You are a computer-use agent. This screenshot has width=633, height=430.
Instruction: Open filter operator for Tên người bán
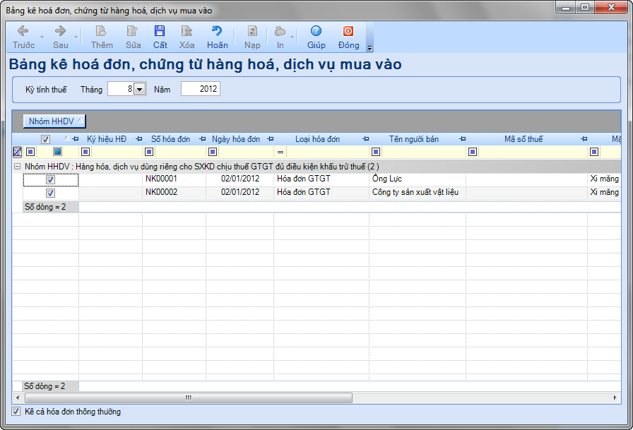(x=376, y=152)
